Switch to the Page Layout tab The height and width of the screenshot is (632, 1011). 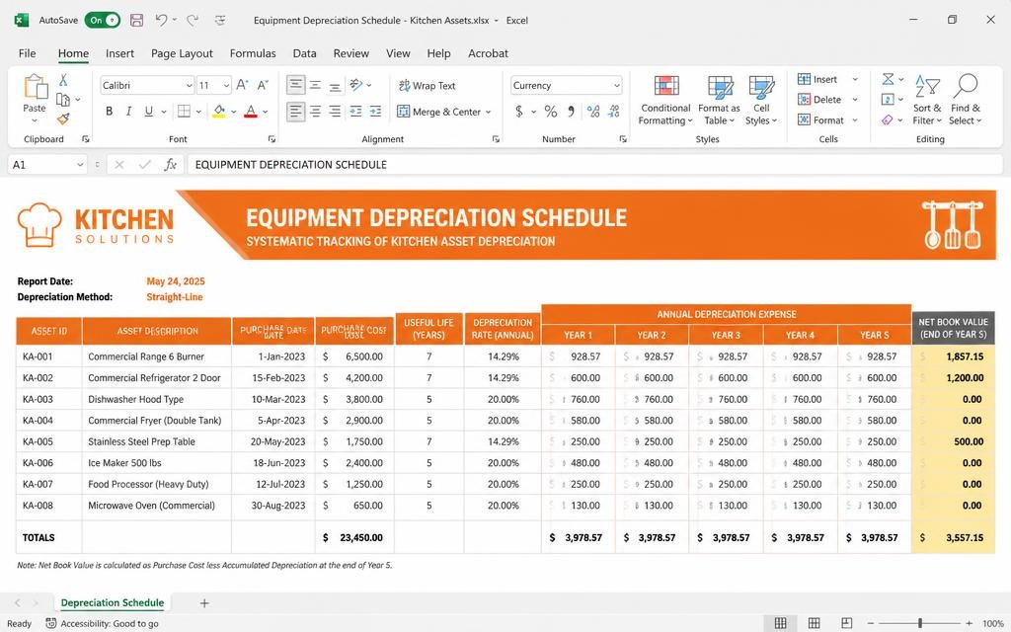pyautogui.click(x=182, y=53)
